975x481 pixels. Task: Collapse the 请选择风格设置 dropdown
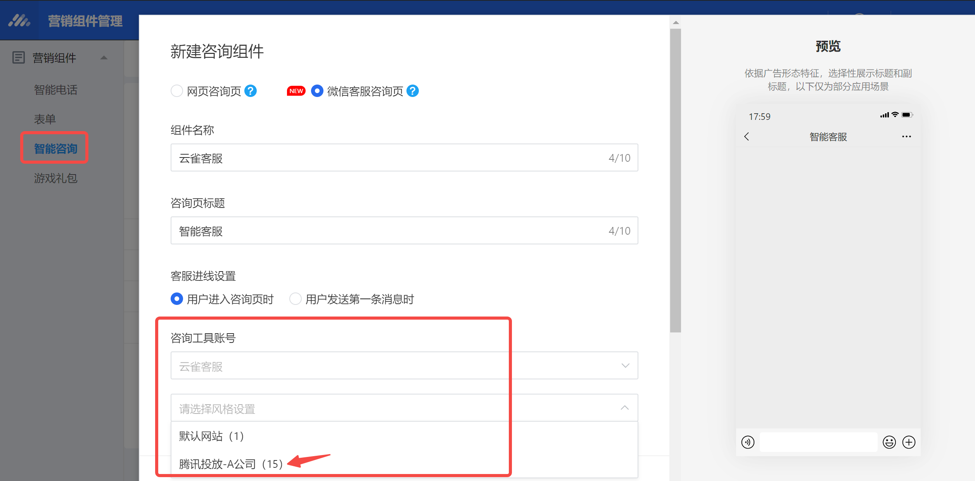coord(624,408)
